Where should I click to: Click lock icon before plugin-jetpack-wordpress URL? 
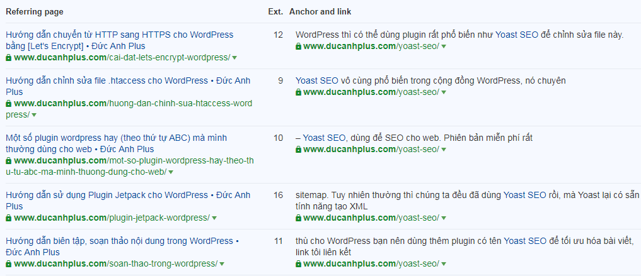click(x=9, y=218)
